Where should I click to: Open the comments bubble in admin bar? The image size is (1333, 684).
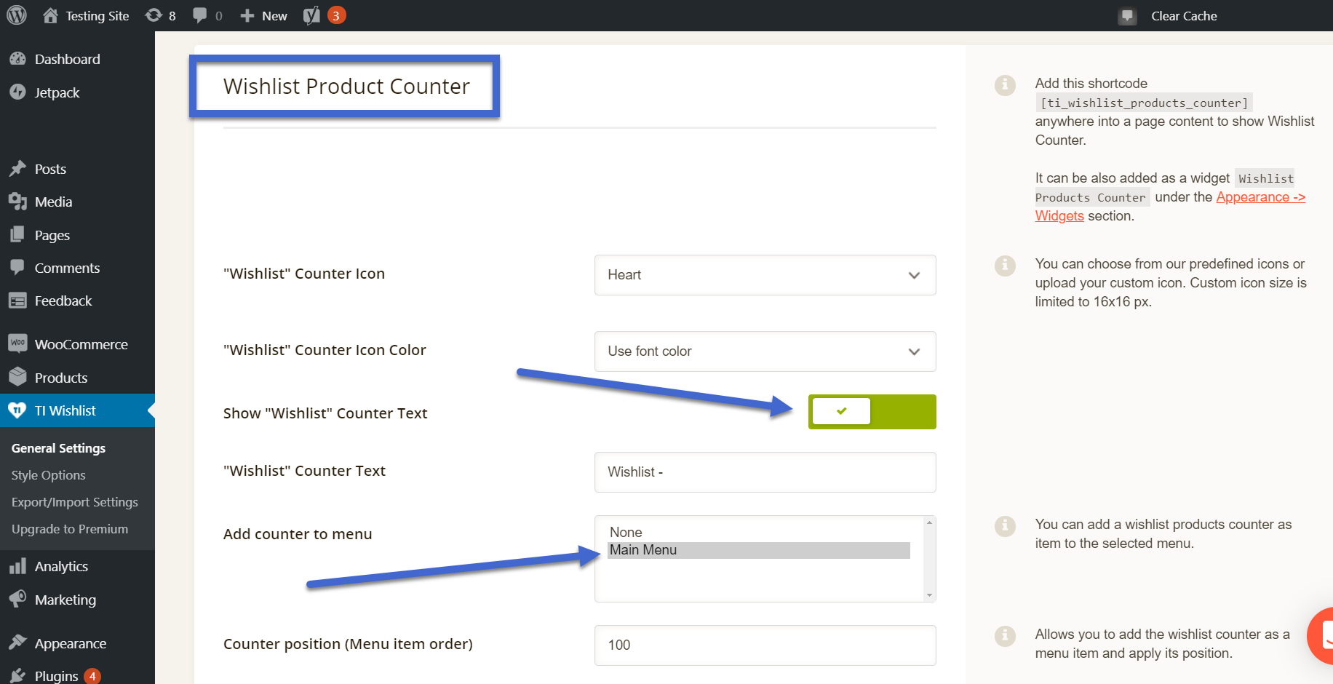(x=200, y=15)
